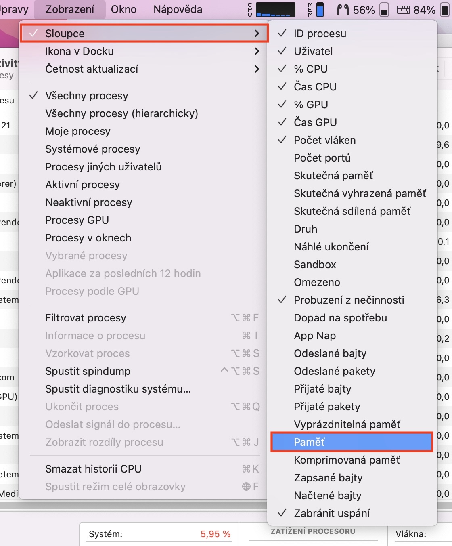Enable the highlighted Paměť column

309,442
